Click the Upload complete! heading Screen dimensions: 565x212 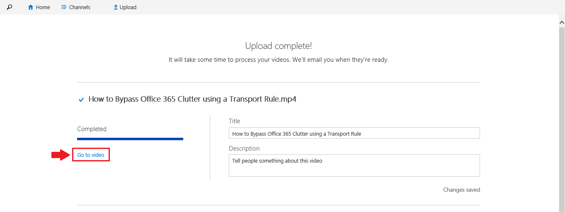pyautogui.click(x=278, y=46)
